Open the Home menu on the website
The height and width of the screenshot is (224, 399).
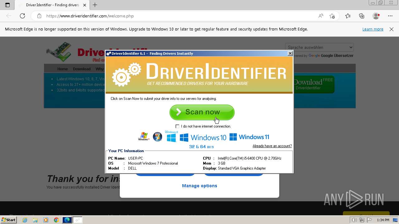62,69
